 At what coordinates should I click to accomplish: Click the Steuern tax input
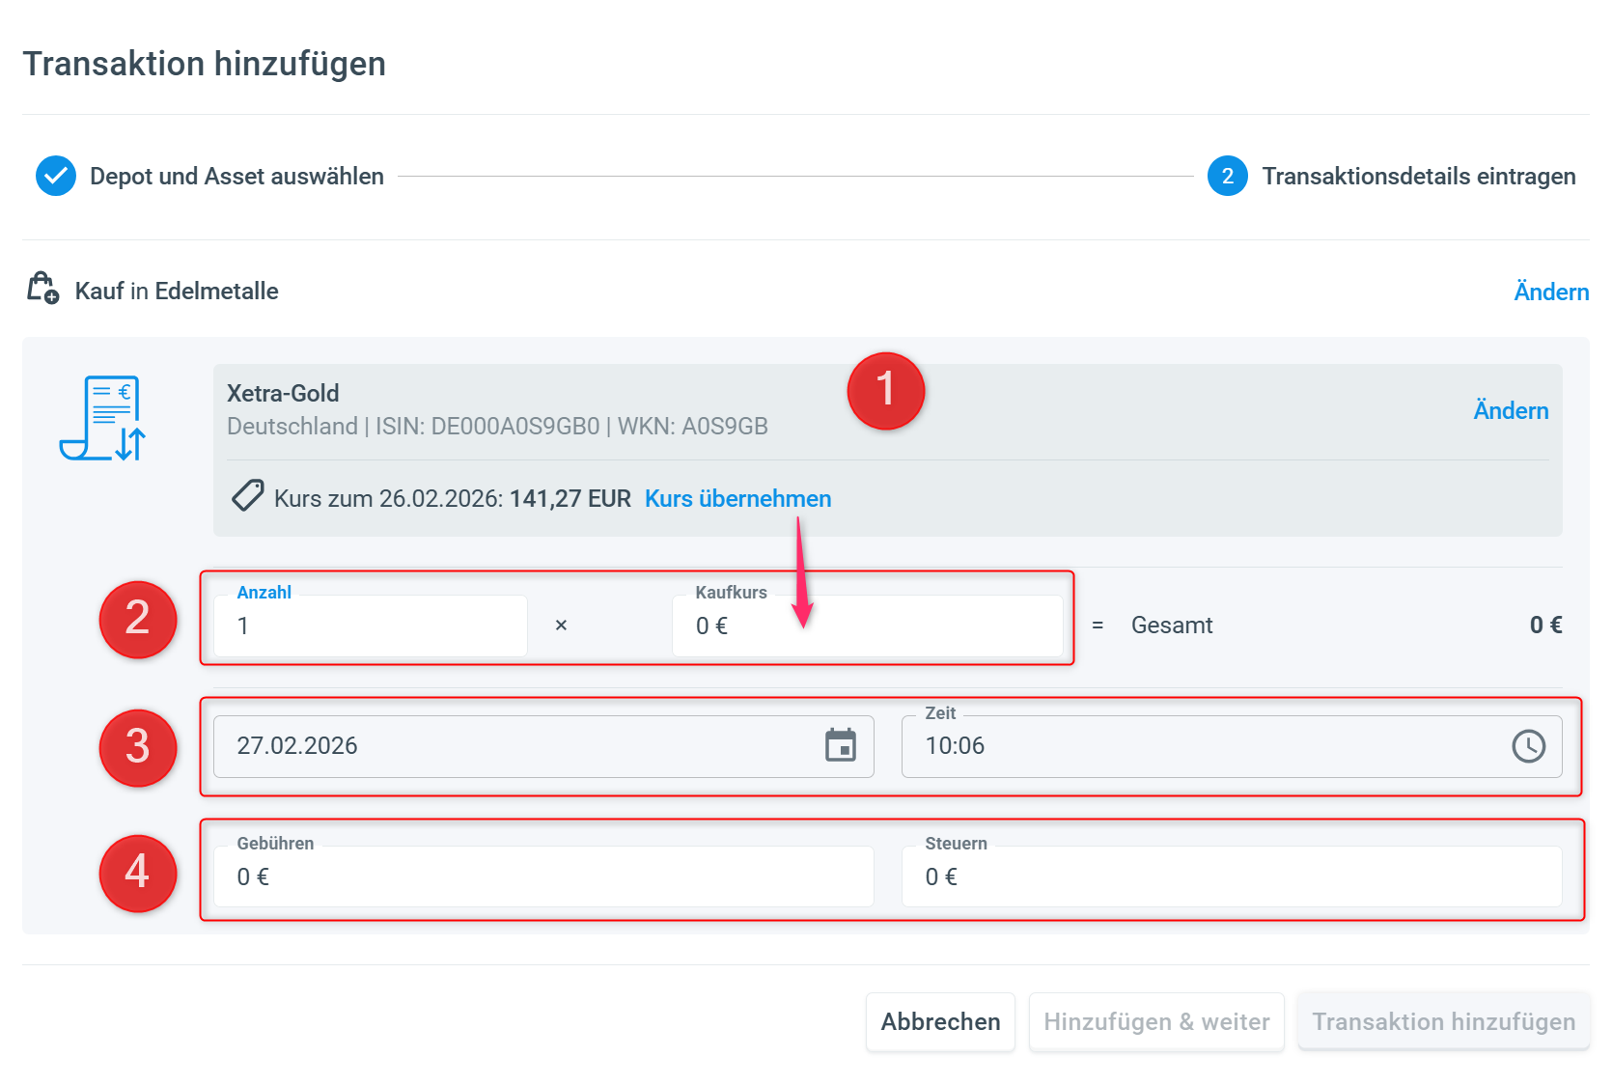(1231, 876)
